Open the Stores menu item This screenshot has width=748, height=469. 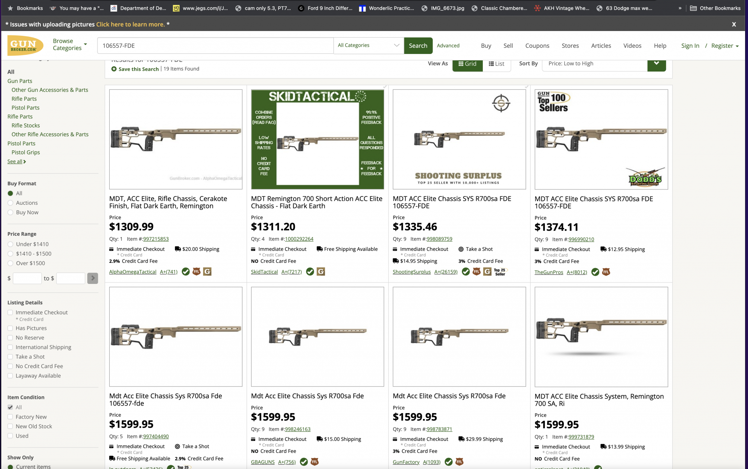click(x=570, y=46)
